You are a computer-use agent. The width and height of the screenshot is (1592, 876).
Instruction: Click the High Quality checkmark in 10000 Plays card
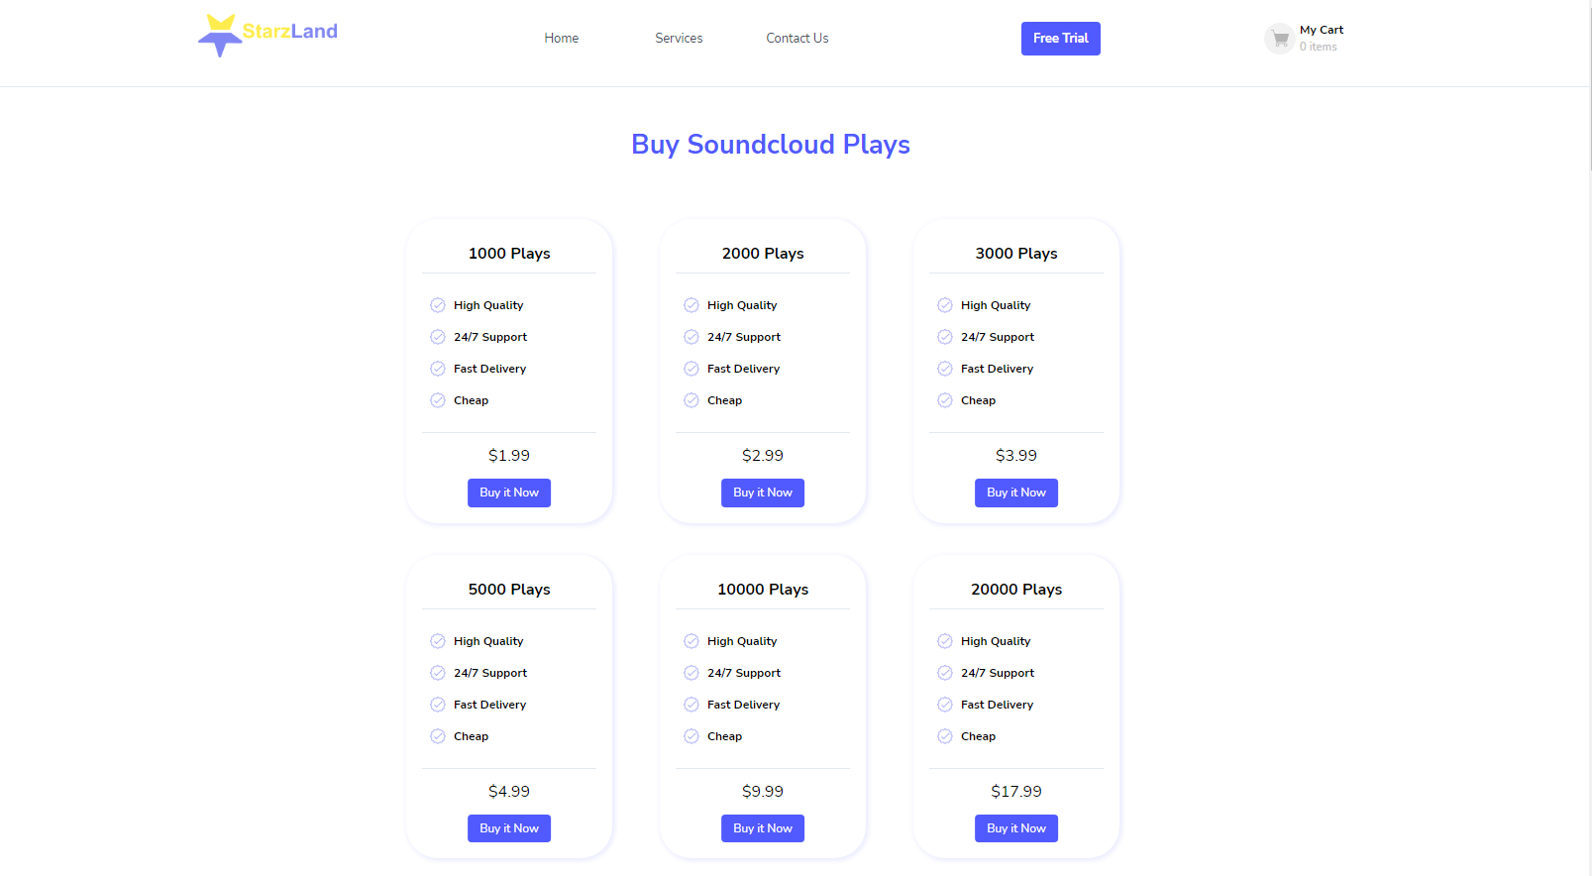(x=691, y=641)
